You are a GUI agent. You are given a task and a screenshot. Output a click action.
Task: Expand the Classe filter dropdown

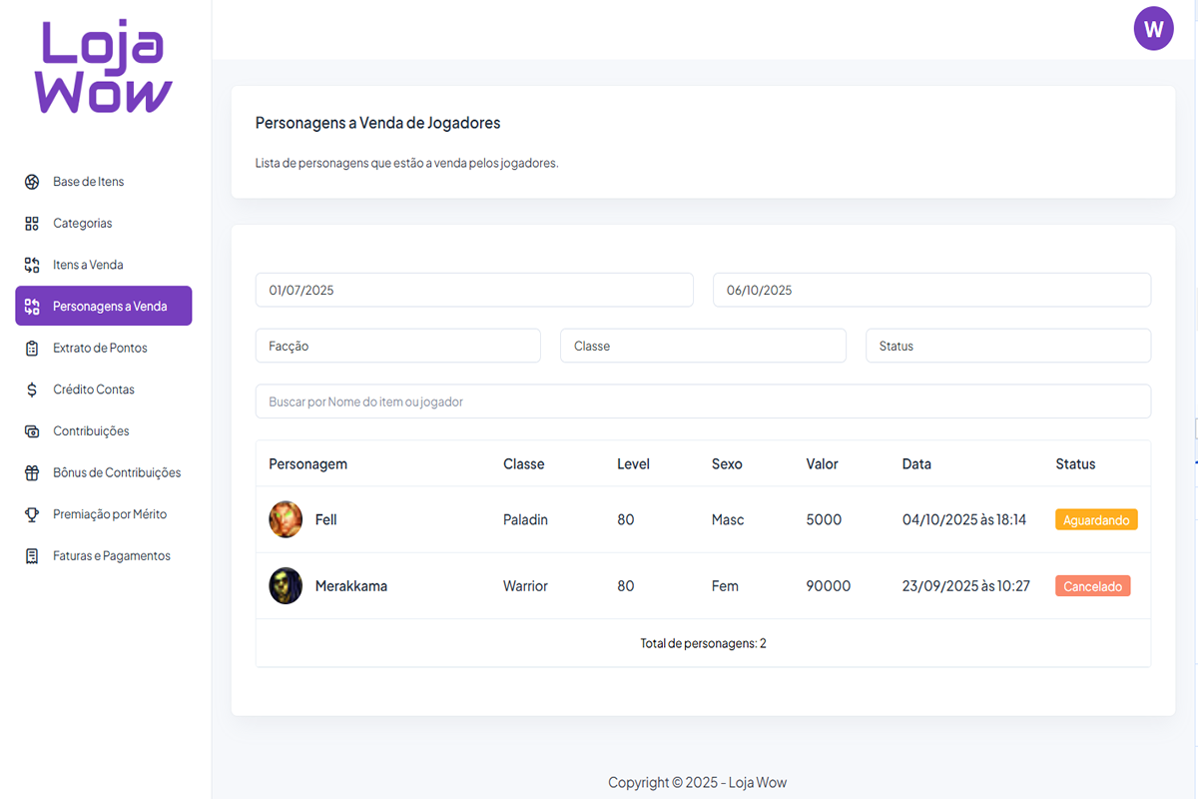tap(703, 346)
